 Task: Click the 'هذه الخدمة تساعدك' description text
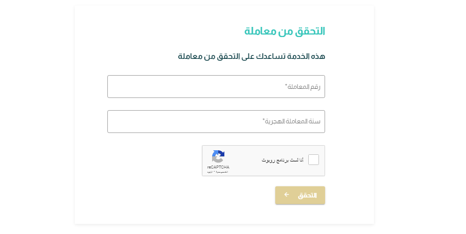tap(251, 56)
